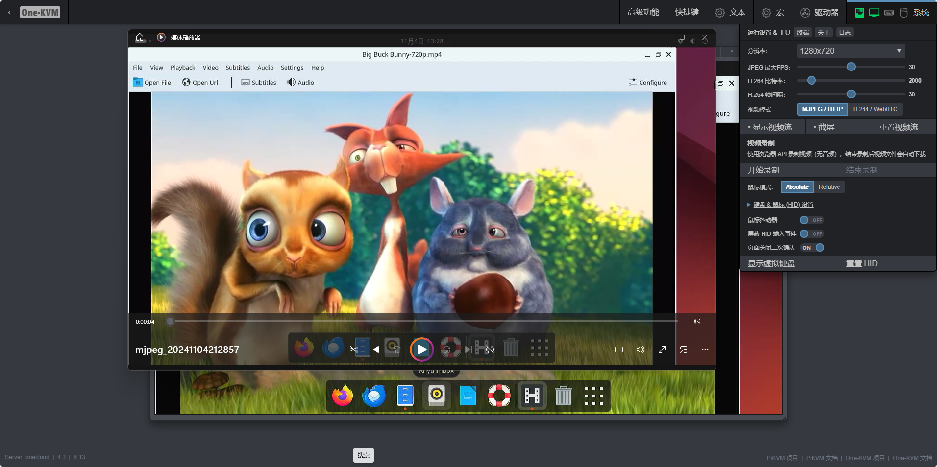The height and width of the screenshot is (467, 937).
Task: Open the Playback menu in video player
Action: coord(182,68)
